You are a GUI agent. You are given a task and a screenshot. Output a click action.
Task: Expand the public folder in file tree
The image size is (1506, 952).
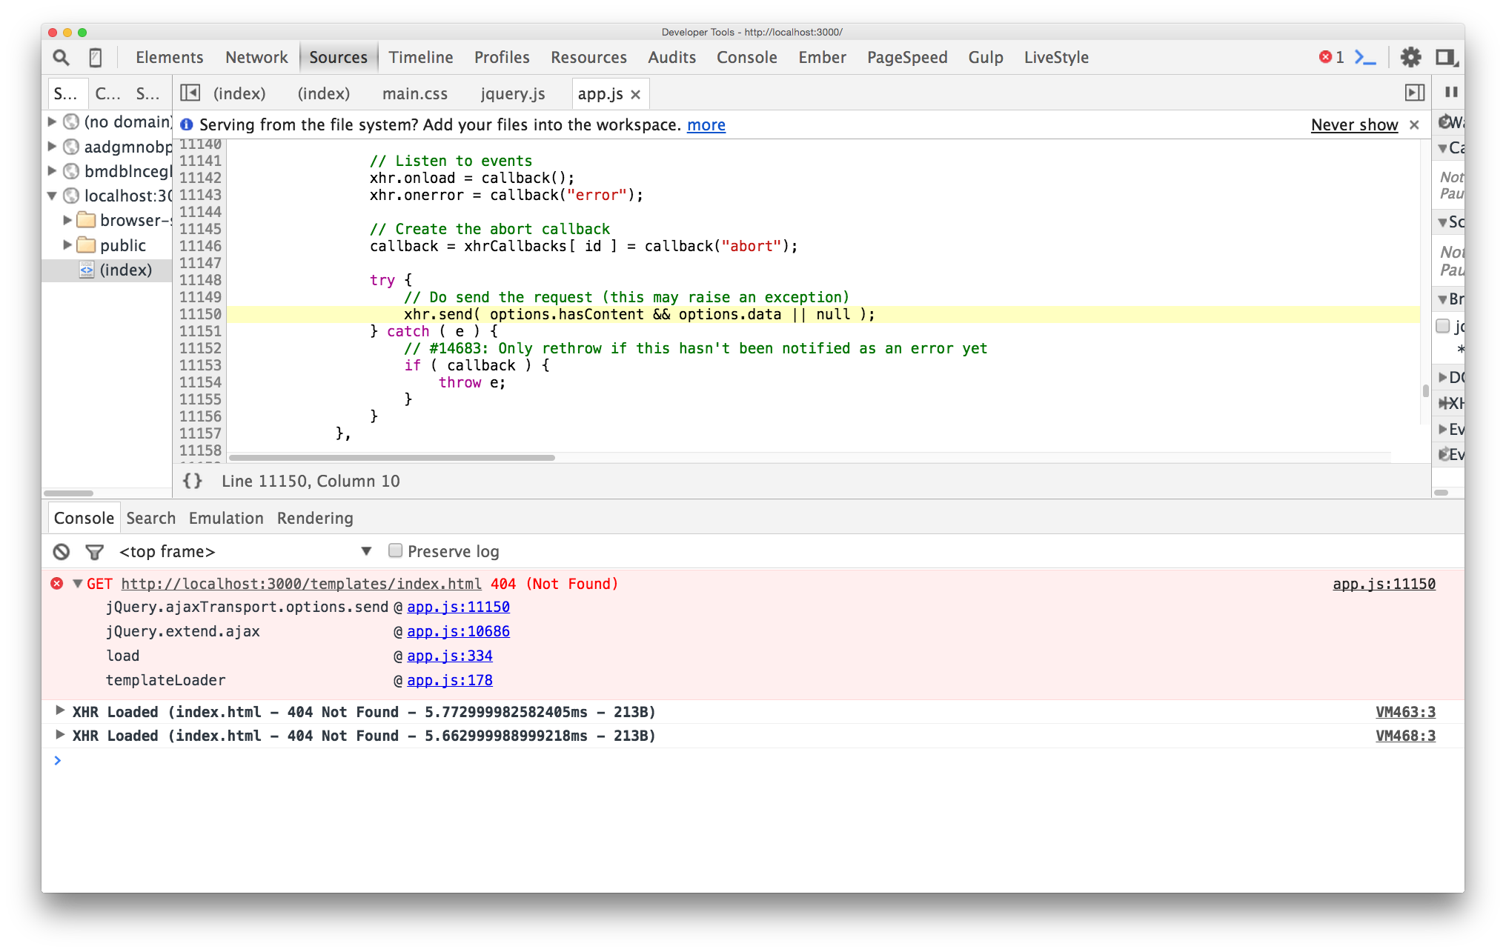(67, 245)
